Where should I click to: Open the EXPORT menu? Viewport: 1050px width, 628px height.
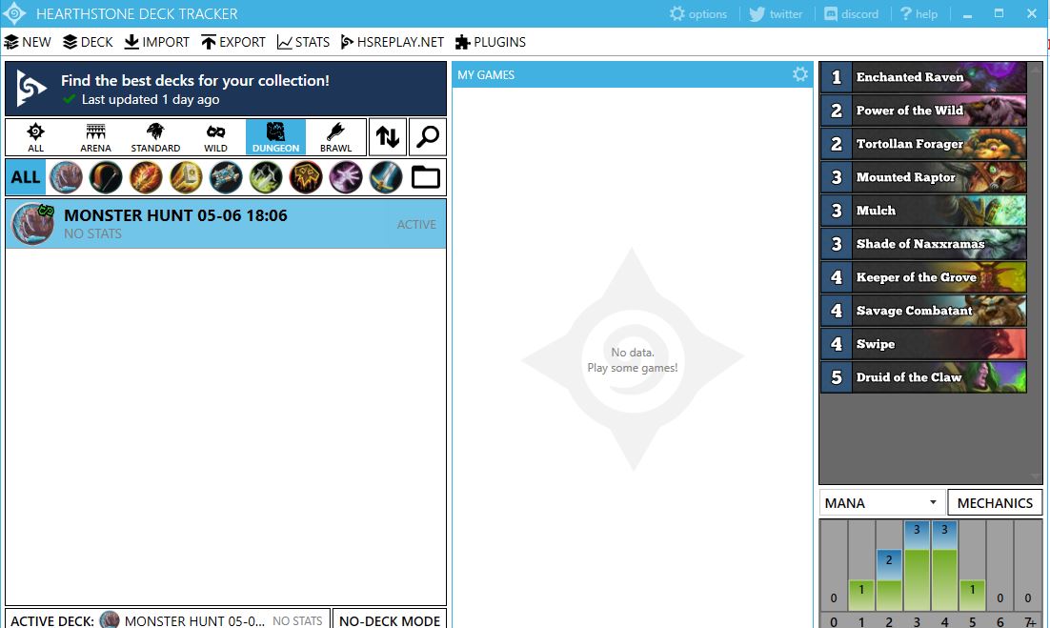(x=233, y=42)
